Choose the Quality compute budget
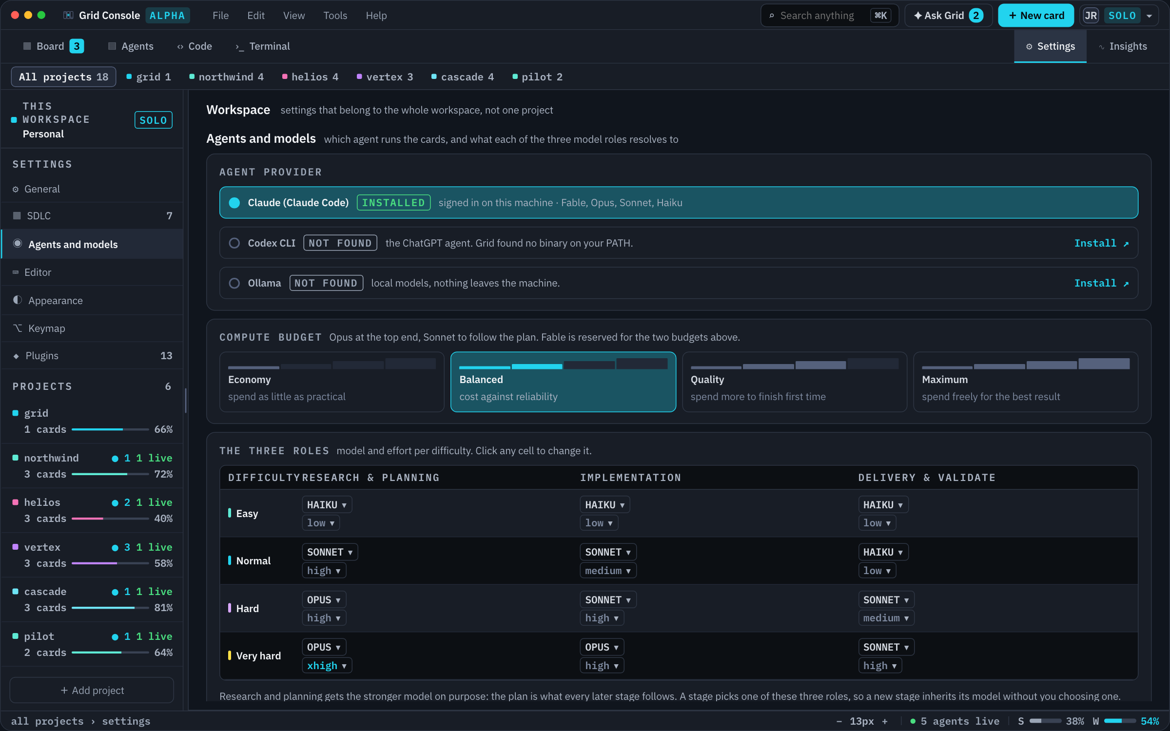Image resolution: width=1170 pixels, height=731 pixels. point(795,382)
